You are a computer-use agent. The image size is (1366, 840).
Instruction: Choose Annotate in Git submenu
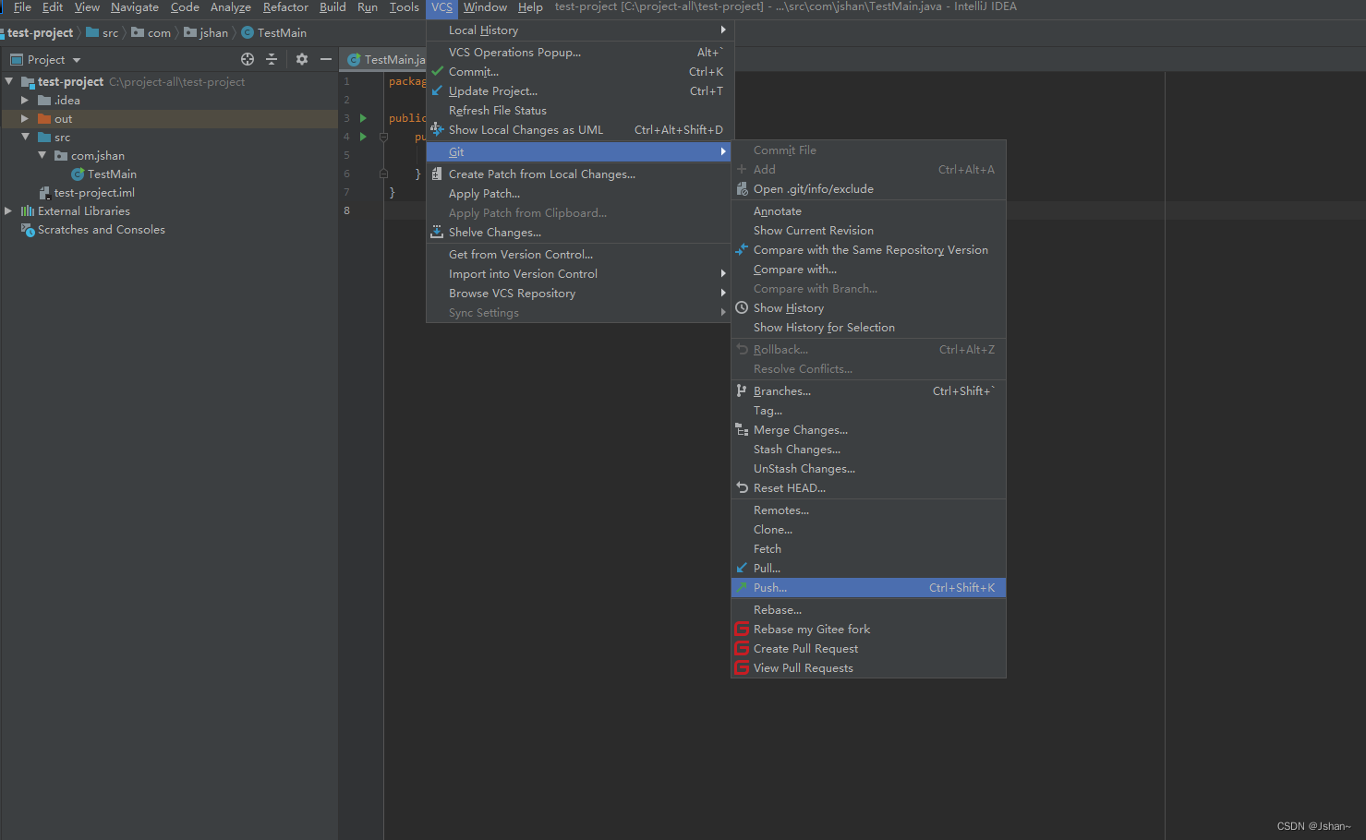click(868, 211)
